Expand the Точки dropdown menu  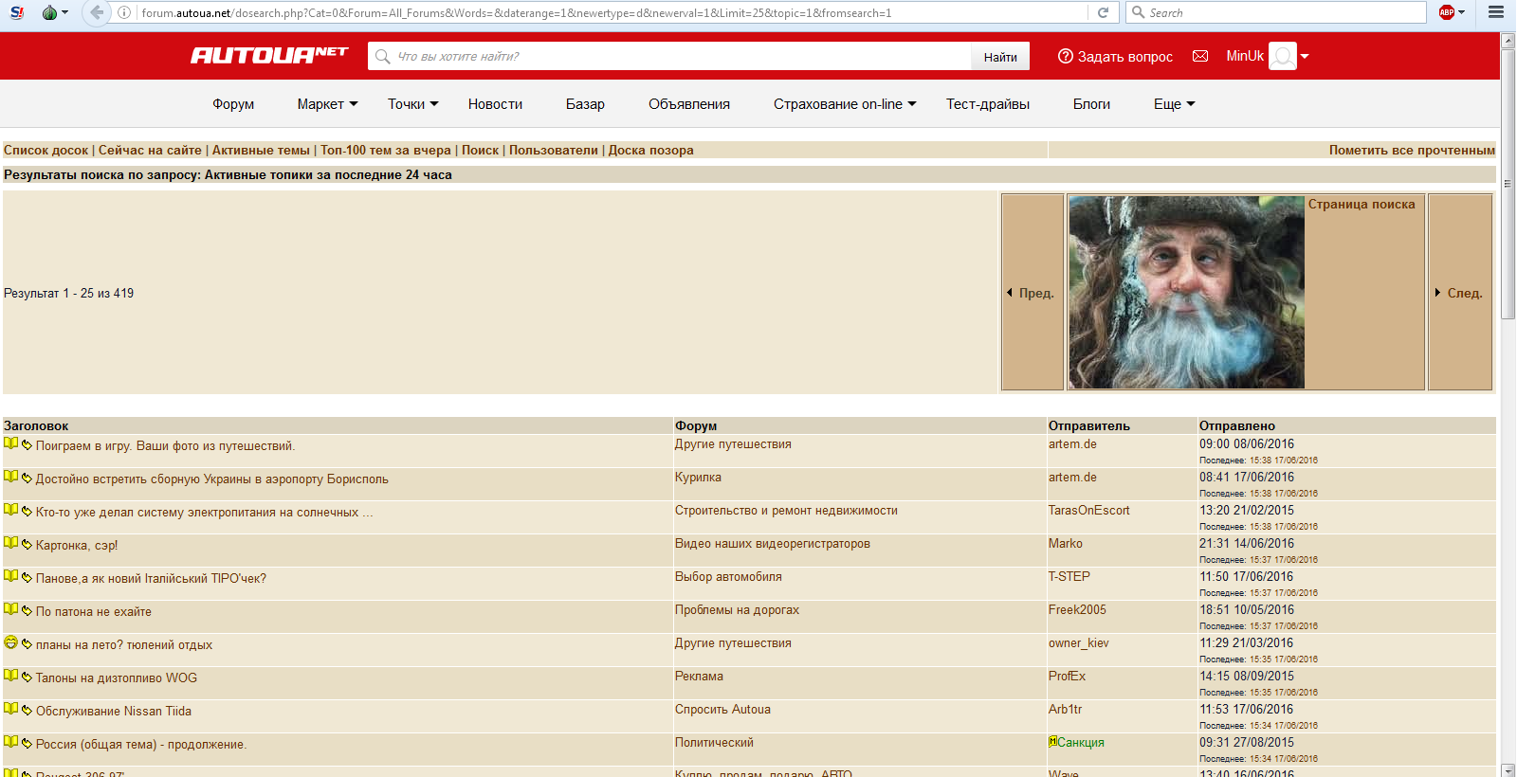(412, 104)
